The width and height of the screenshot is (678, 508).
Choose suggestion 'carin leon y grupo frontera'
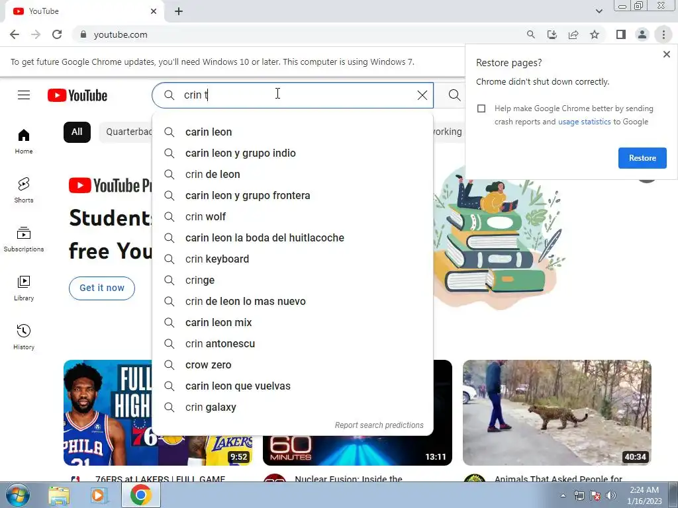tap(293, 196)
